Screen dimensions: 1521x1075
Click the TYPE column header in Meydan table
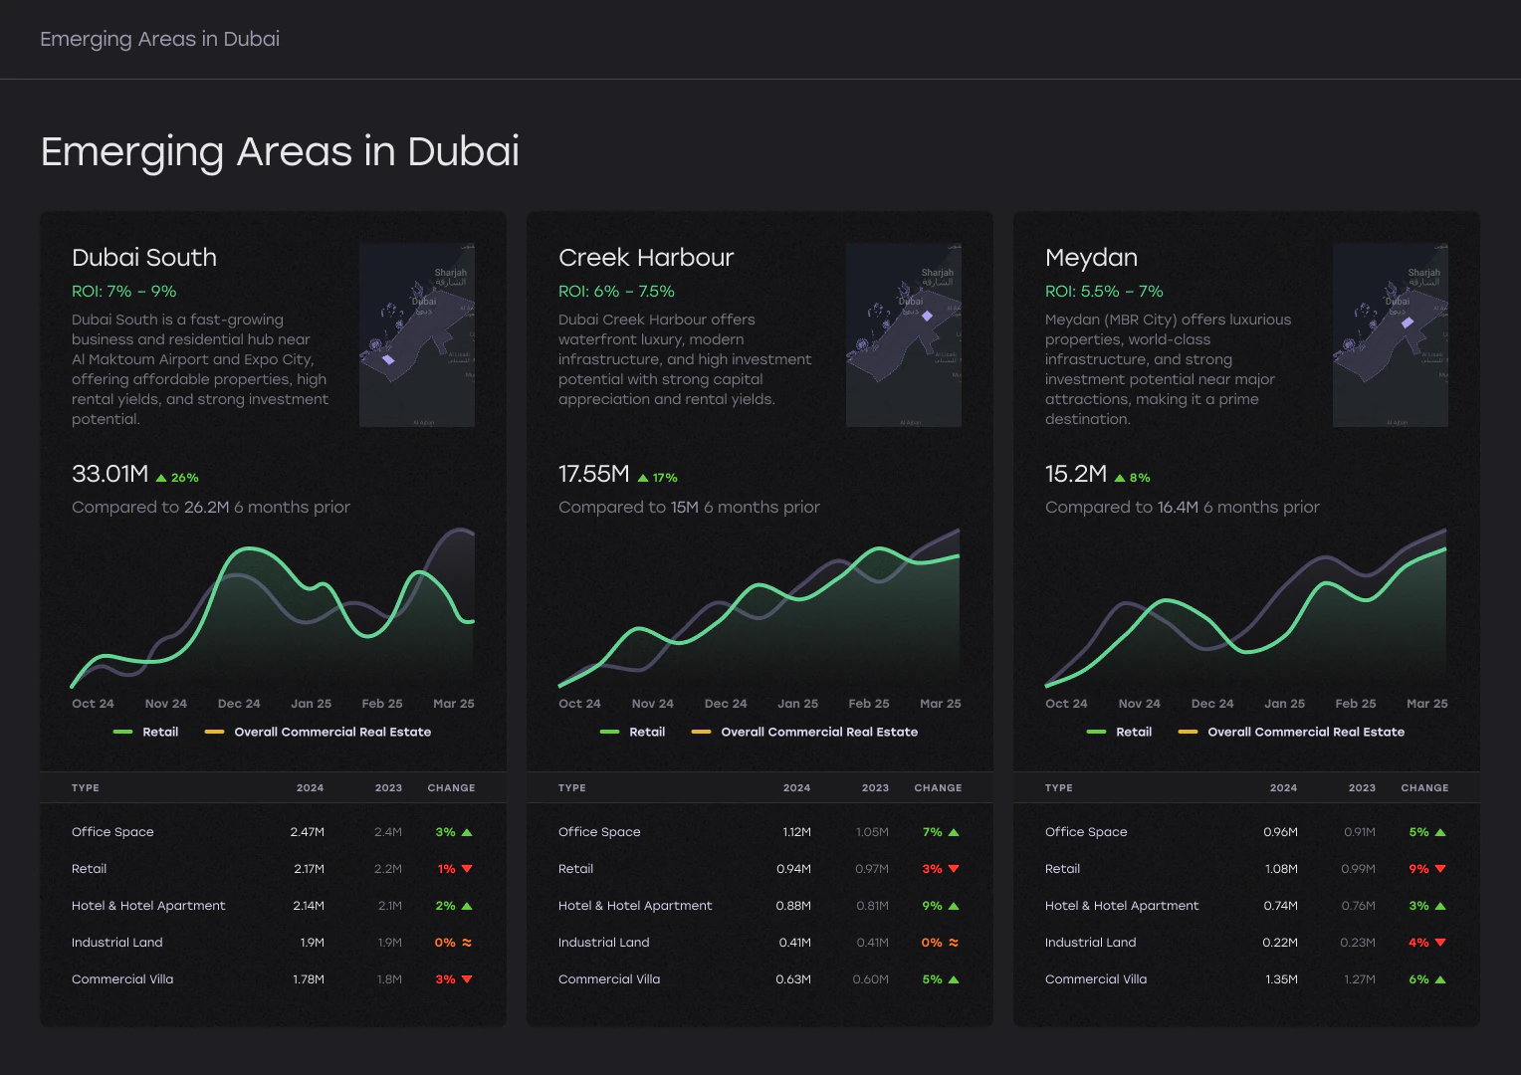(1059, 788)
